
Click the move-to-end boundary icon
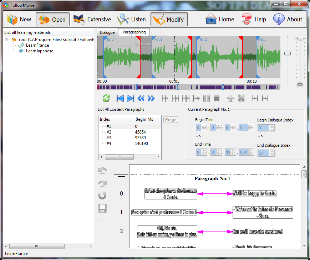pyautogui.click(x=265, y=98)
